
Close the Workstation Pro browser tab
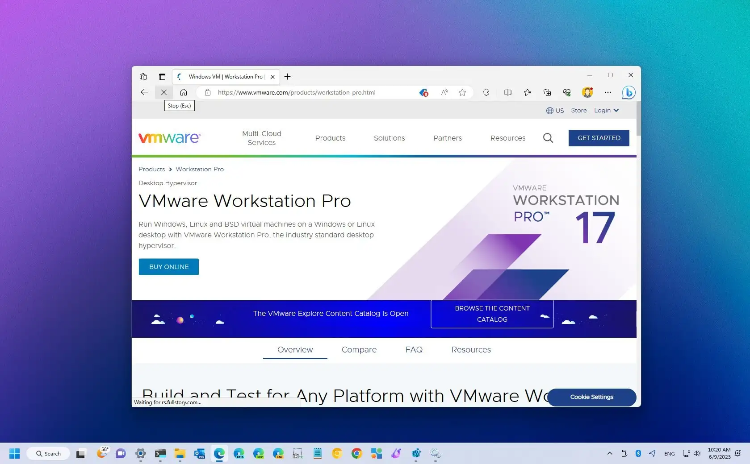(272, 77)
